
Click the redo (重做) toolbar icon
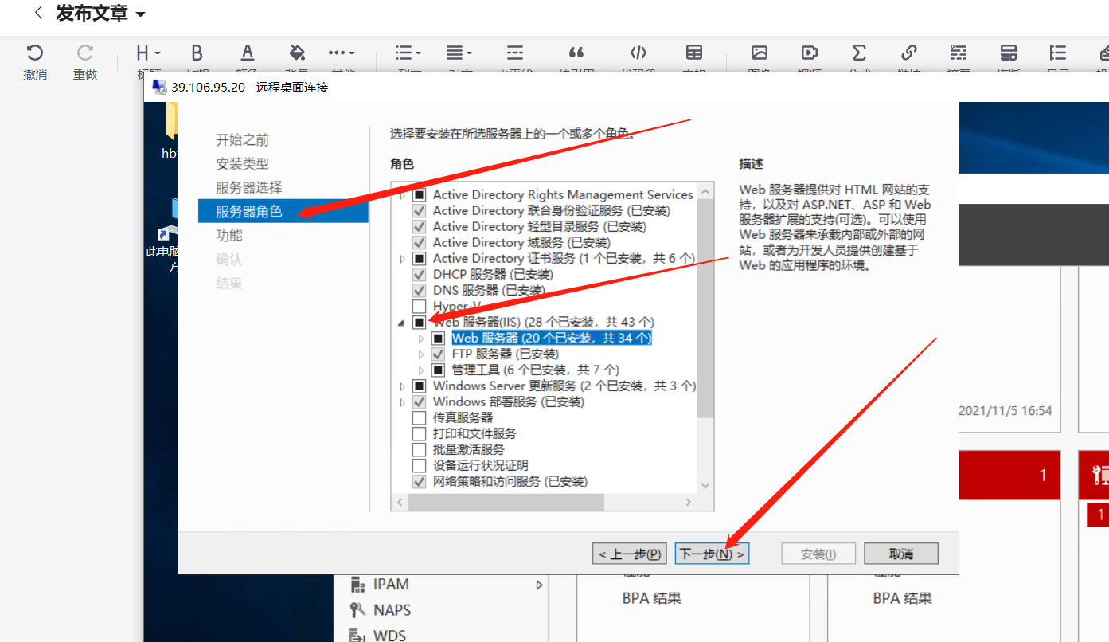(x=85, y=53)
